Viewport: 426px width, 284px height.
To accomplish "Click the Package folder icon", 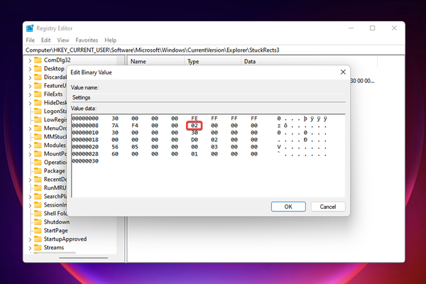I will pyautogui.click(x=38, y=170).
